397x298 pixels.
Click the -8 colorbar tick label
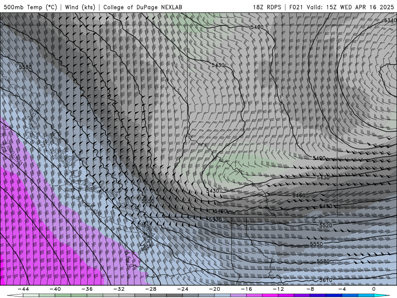[311, 289]
